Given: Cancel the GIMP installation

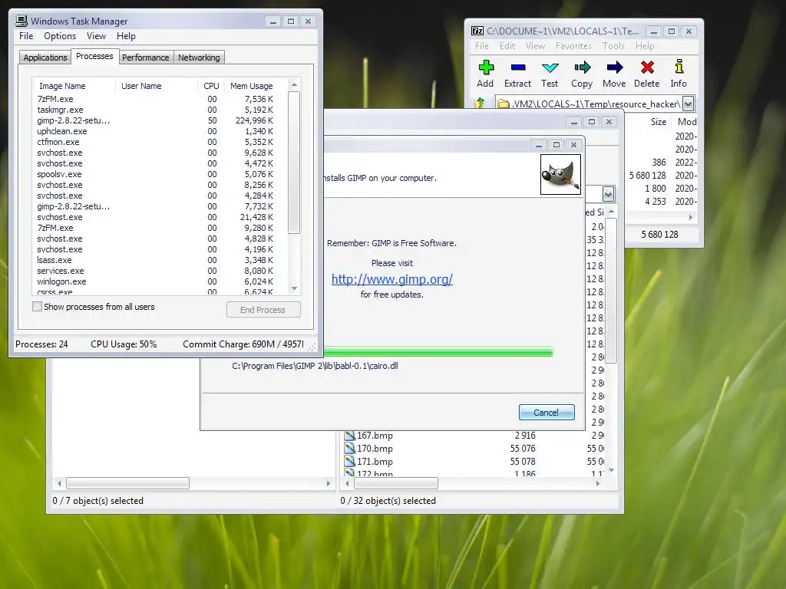Looking at the screenshot, I should (547, 412).
